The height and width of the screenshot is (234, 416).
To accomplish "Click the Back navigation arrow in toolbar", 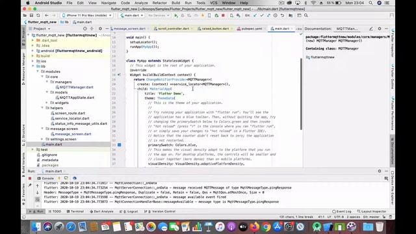I will pos(46,16).
